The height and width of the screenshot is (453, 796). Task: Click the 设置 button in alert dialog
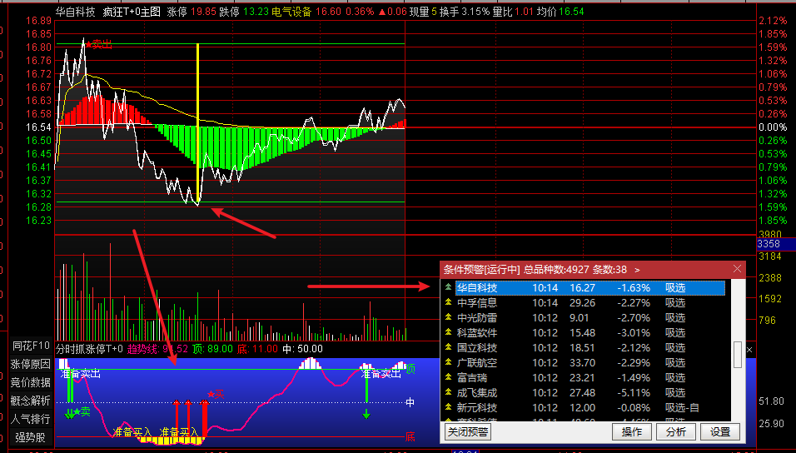[720, 431]
